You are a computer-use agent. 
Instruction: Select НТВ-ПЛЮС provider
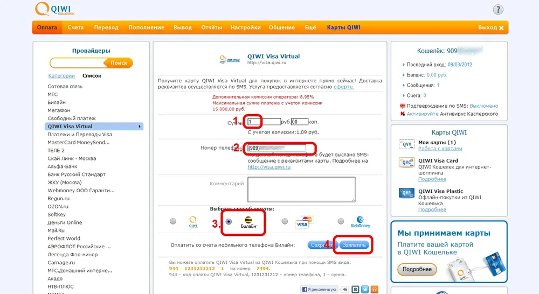(60, 286)
